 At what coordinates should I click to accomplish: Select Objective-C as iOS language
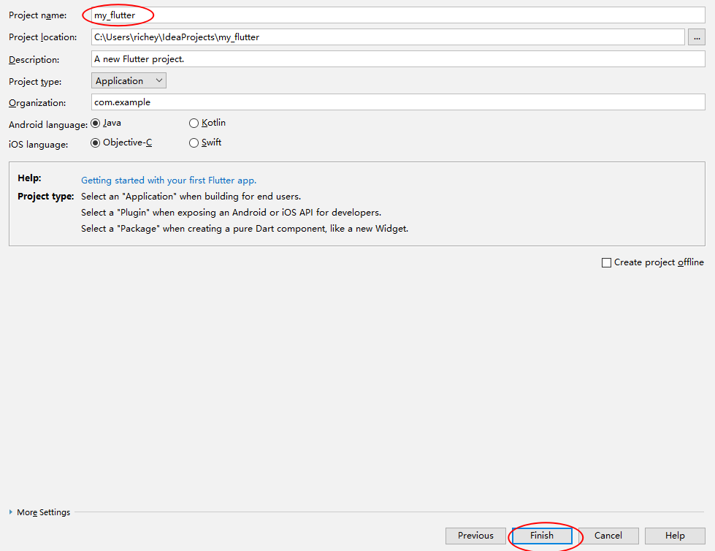[121, 142]
